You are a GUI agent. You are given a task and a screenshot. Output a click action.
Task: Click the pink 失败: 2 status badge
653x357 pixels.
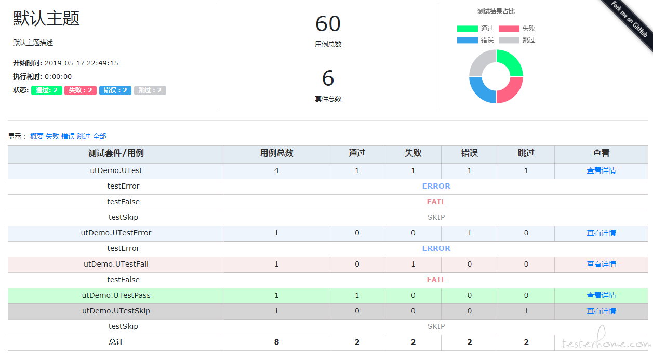point(81,90)
